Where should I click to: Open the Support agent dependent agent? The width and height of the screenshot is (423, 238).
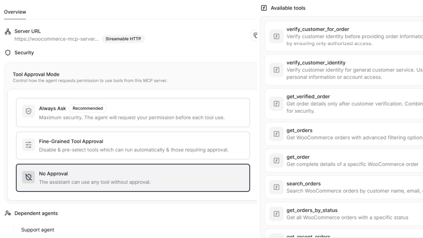tap(38, 230)
